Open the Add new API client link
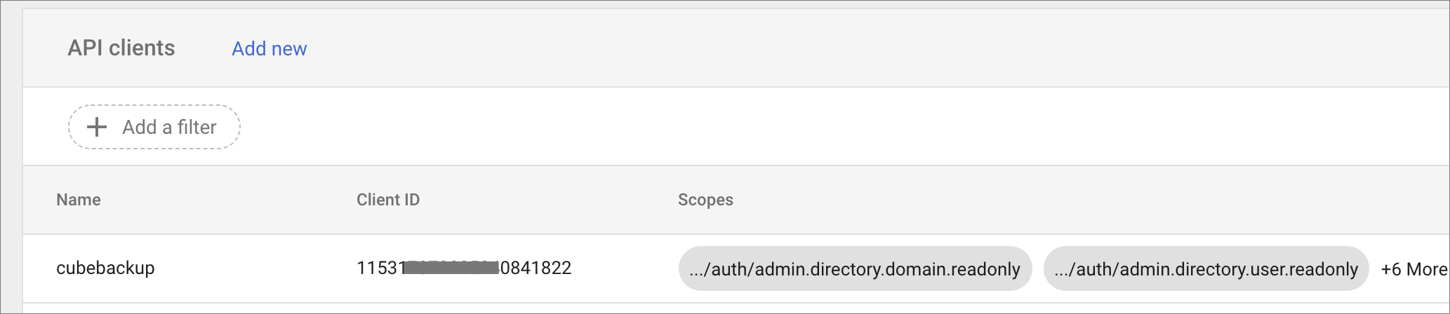The height and width of the screenshot is (314, 1450). point(269,48)
